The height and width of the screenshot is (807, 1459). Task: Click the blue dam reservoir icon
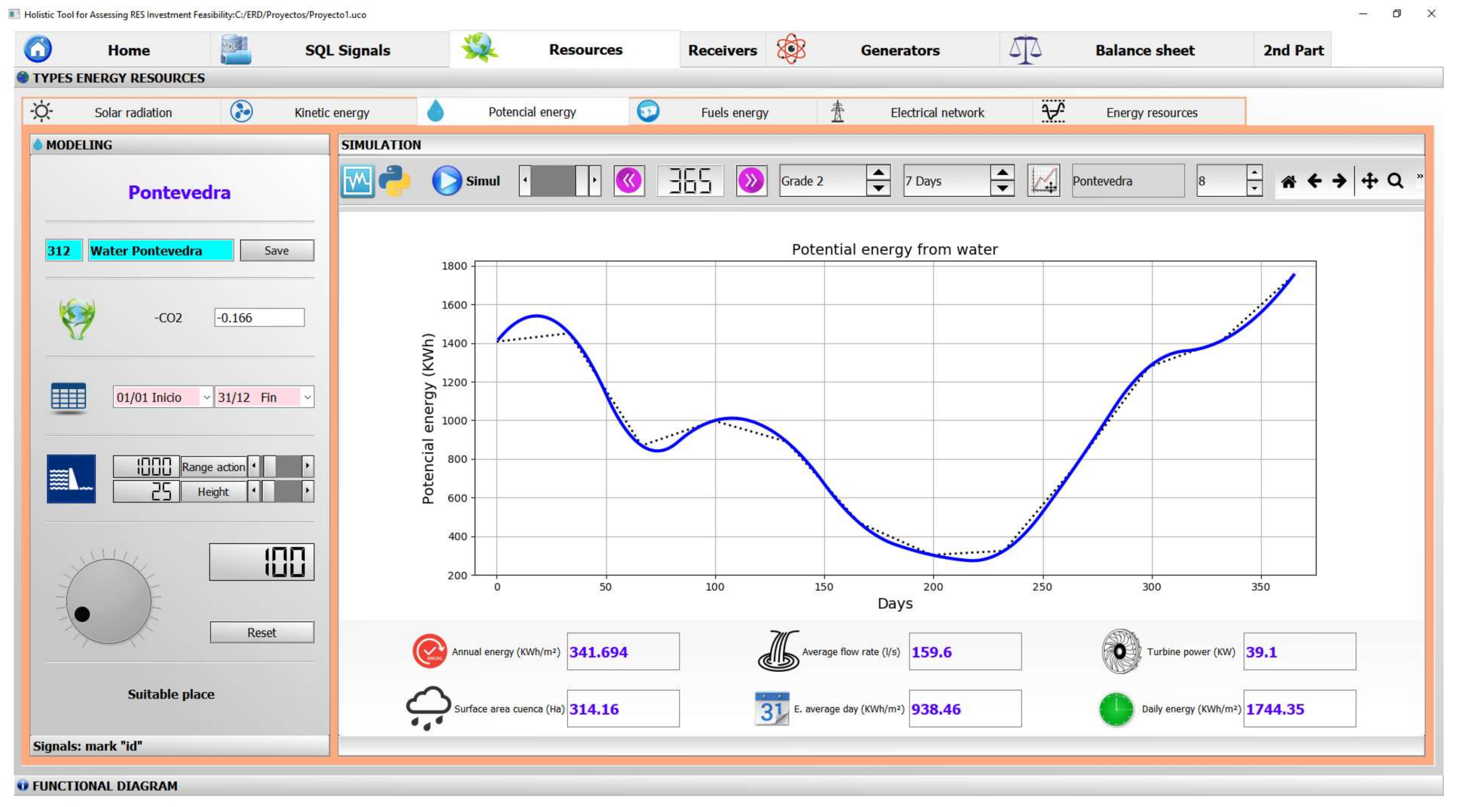click(71, 479)
